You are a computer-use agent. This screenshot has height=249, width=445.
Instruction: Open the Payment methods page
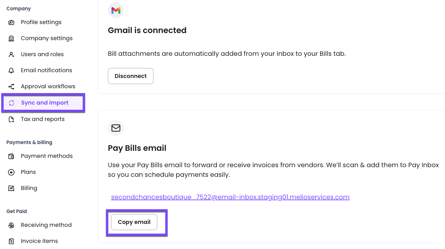pyautogui.click(x=47, y=156)
